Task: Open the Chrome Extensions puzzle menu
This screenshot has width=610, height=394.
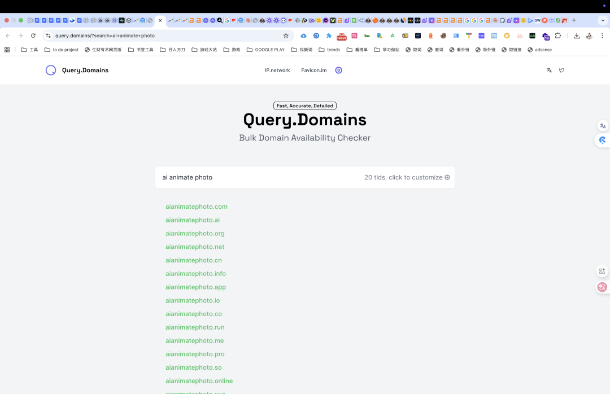Action: click(x=558, y=36)
